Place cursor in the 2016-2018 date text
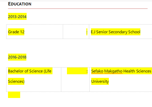This screenshot has height=107, width=152. point(17,57)
